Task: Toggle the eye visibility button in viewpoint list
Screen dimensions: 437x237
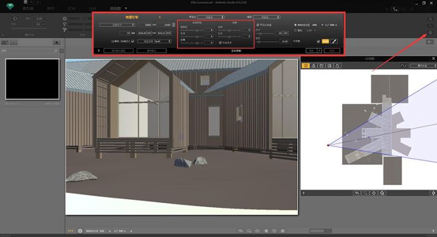Action: click(57, 43)
